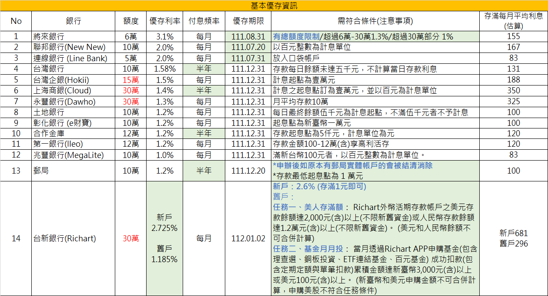This screenshot has height=296, width=548.
Task: Click the 上海商銀(Cloud) cell
Action: 73,91
